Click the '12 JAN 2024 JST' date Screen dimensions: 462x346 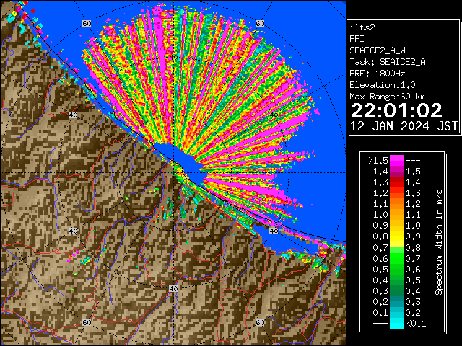(404, 126)
